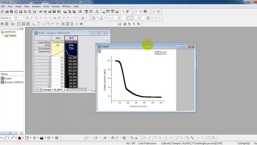Image resolution: width=257 pixels, height=145 pixels.
Task: Select the Sample 1 Al_NO3_3 sheet tab
Action: [54, 90]
